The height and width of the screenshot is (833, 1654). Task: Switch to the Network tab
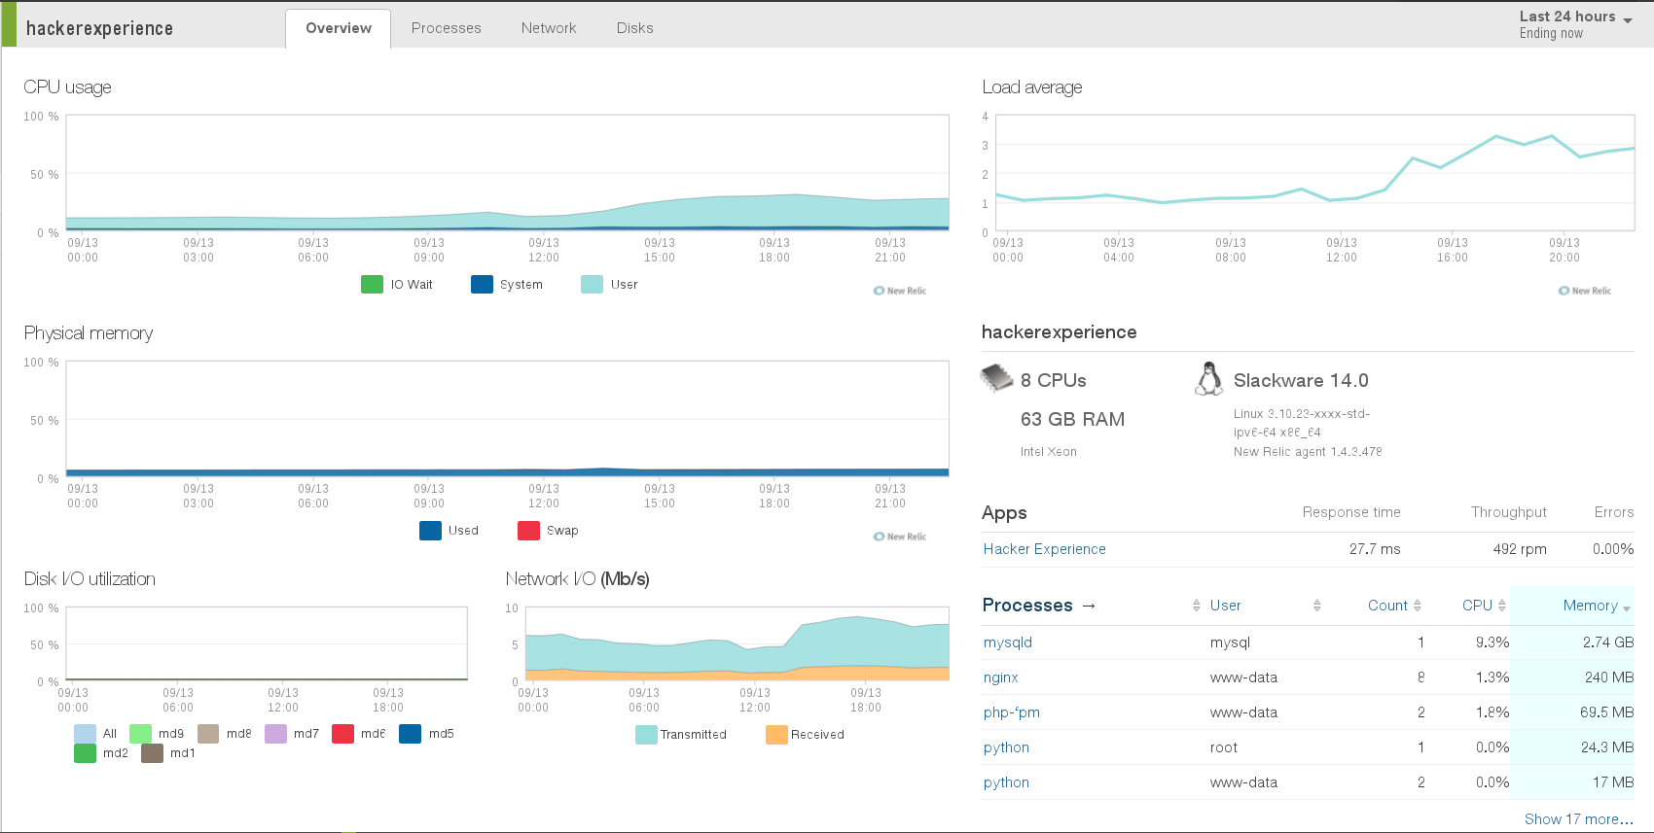[549, 28]
